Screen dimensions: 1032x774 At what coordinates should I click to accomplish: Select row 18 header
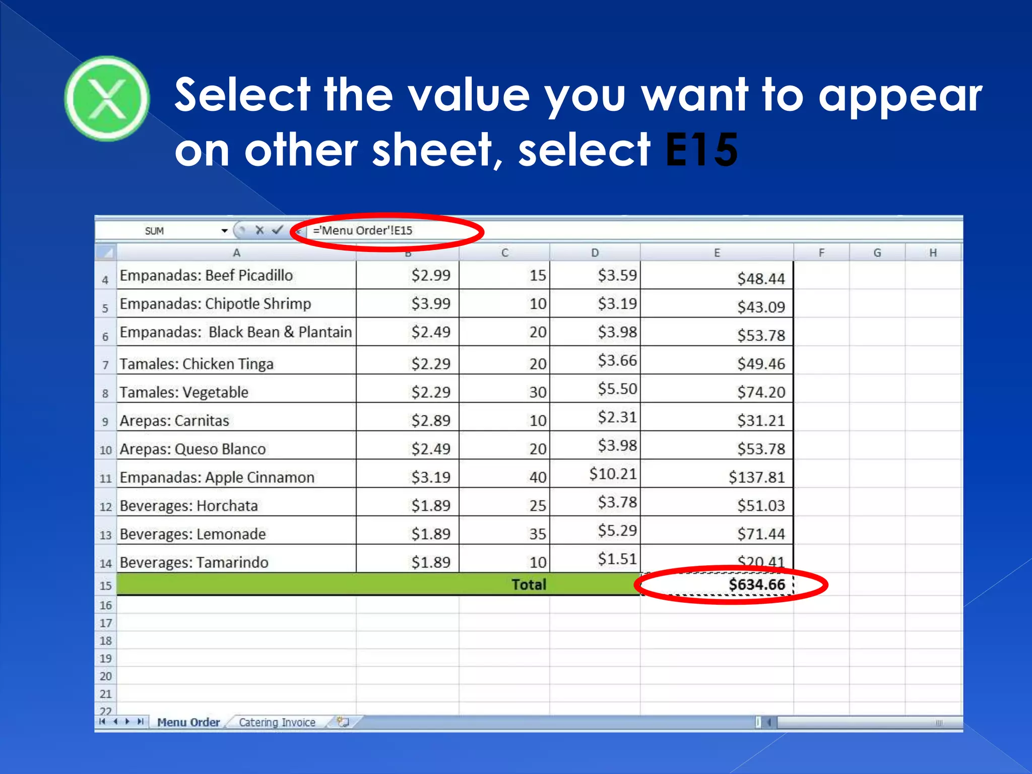point(105,640)
